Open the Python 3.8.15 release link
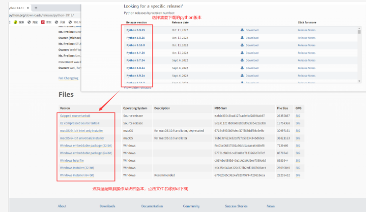Image resolution: width=366 pixels, height=212 pixels. [x=136, y=38]
